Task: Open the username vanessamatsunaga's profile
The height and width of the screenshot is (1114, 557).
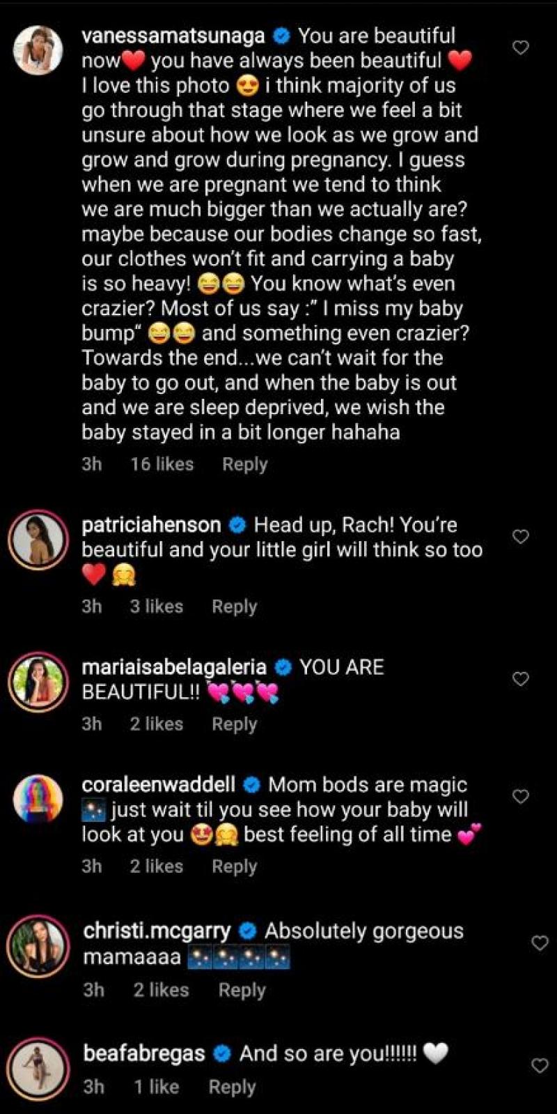Action: [174, 34]
